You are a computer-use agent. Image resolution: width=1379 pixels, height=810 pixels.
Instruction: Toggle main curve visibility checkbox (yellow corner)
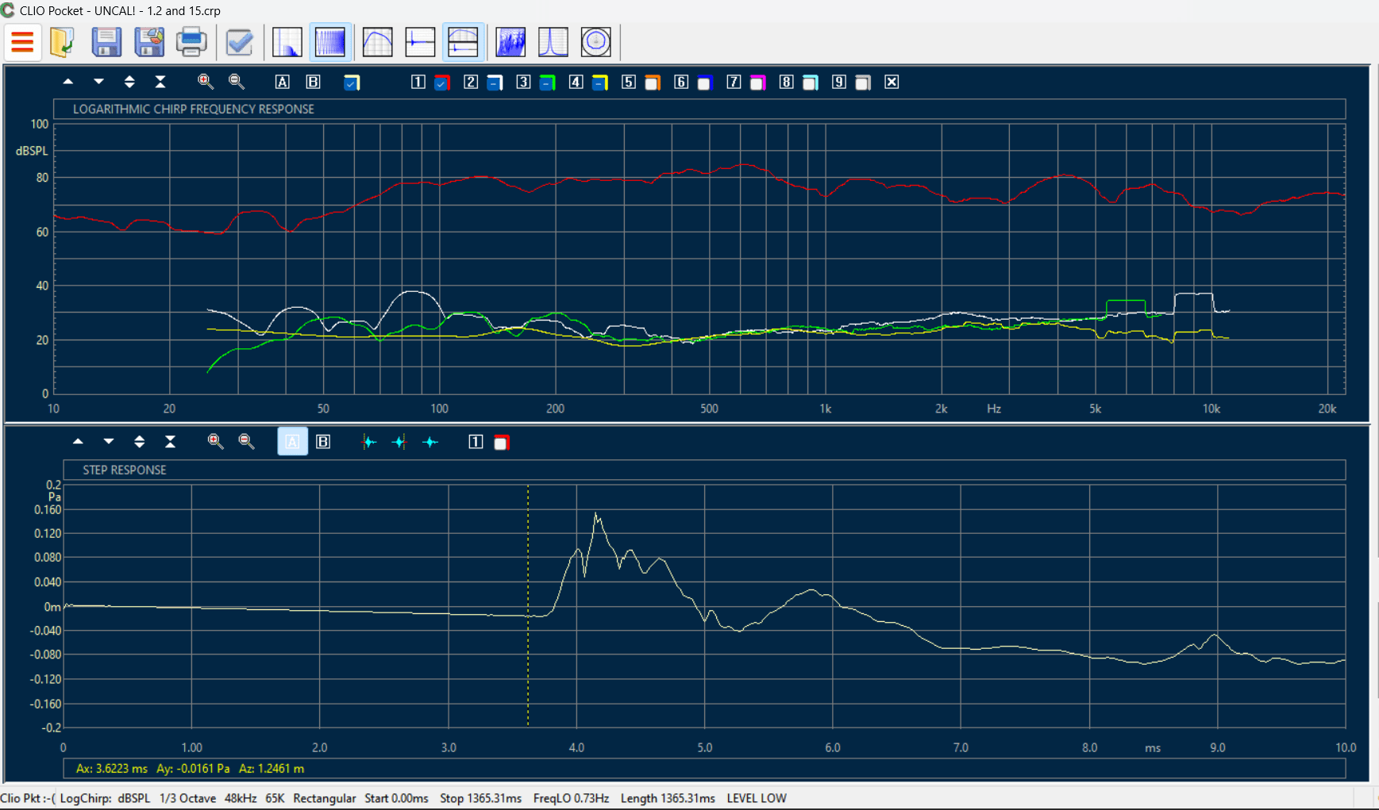pyautogui.click(x=352, y=83)
